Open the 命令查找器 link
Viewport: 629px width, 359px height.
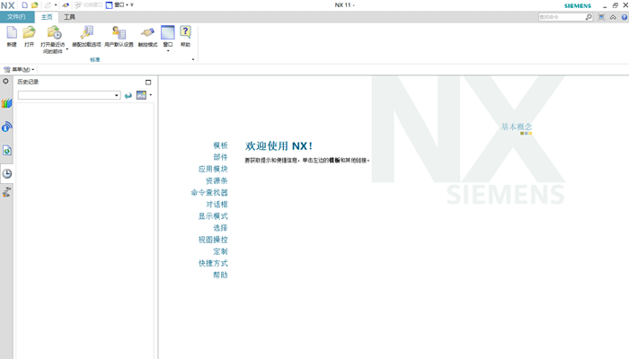[209, 193]
